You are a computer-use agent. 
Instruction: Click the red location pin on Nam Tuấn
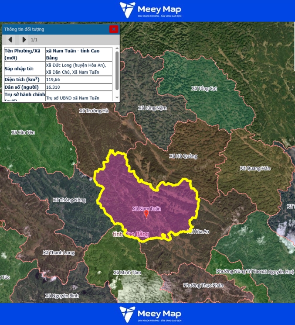click(x=146, y=214)
